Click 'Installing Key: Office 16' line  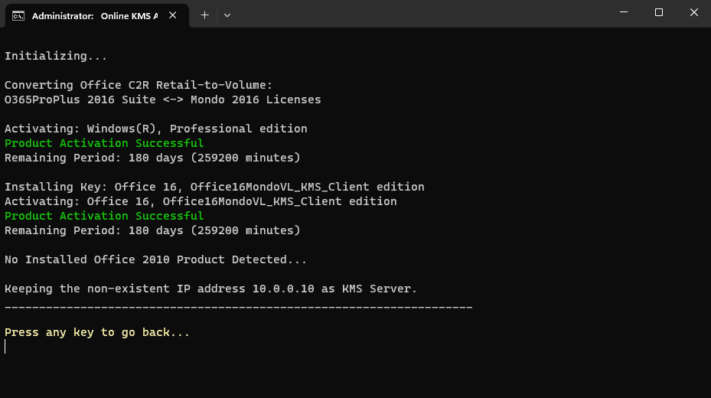tap(214, 187)
